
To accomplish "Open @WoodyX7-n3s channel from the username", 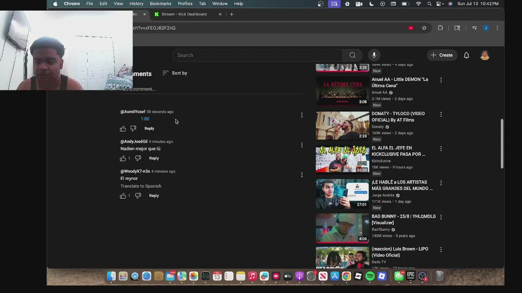I will pos(135,171).
